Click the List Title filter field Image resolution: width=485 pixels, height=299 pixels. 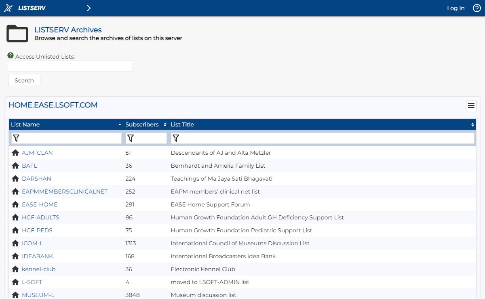(323, 138)
